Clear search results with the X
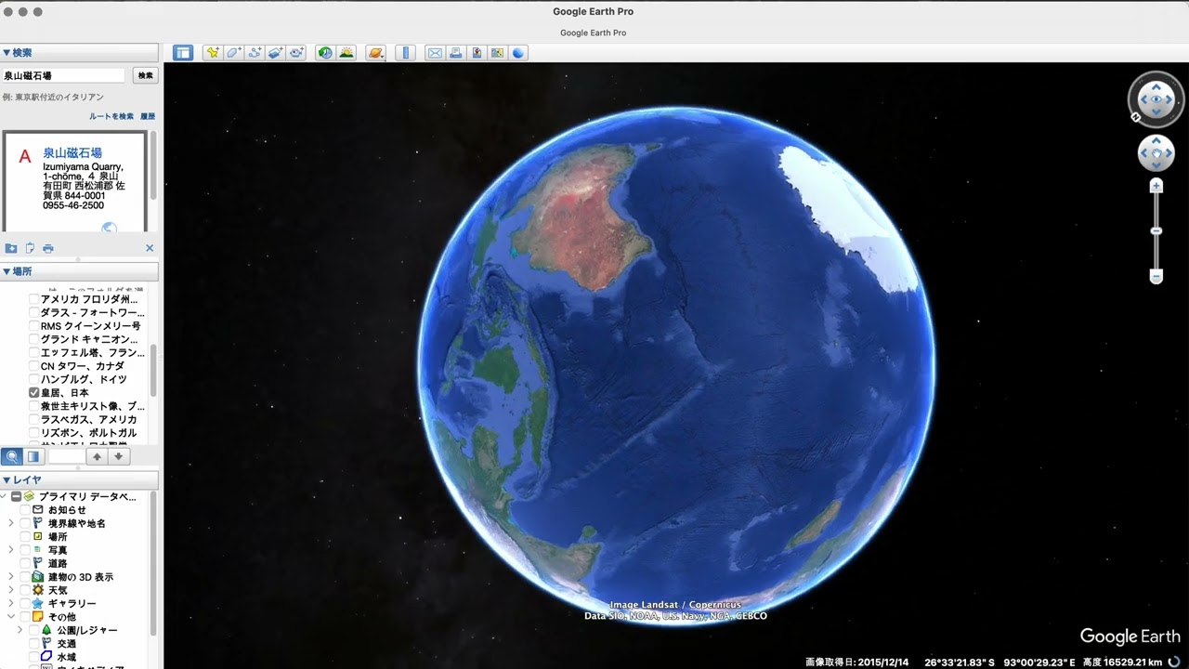The image size is (1189, 669). coord(150,248)
